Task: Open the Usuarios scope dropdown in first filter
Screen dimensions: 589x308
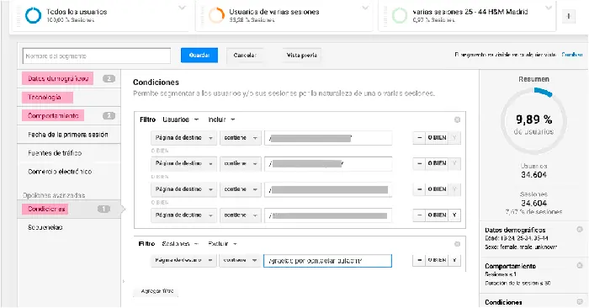Action: click(x=181, y=119)
